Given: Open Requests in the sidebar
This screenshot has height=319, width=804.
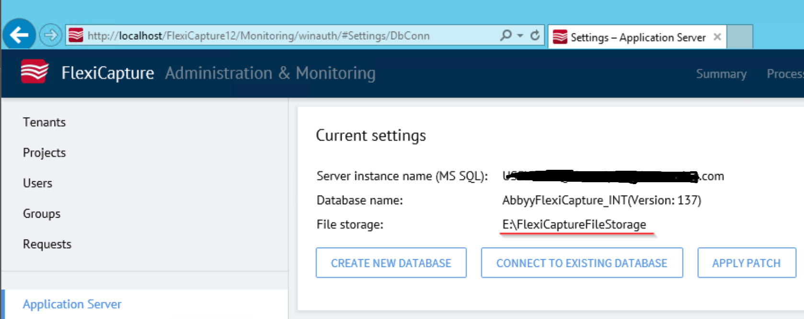Looking at the screenshot, I should (47, 244).
